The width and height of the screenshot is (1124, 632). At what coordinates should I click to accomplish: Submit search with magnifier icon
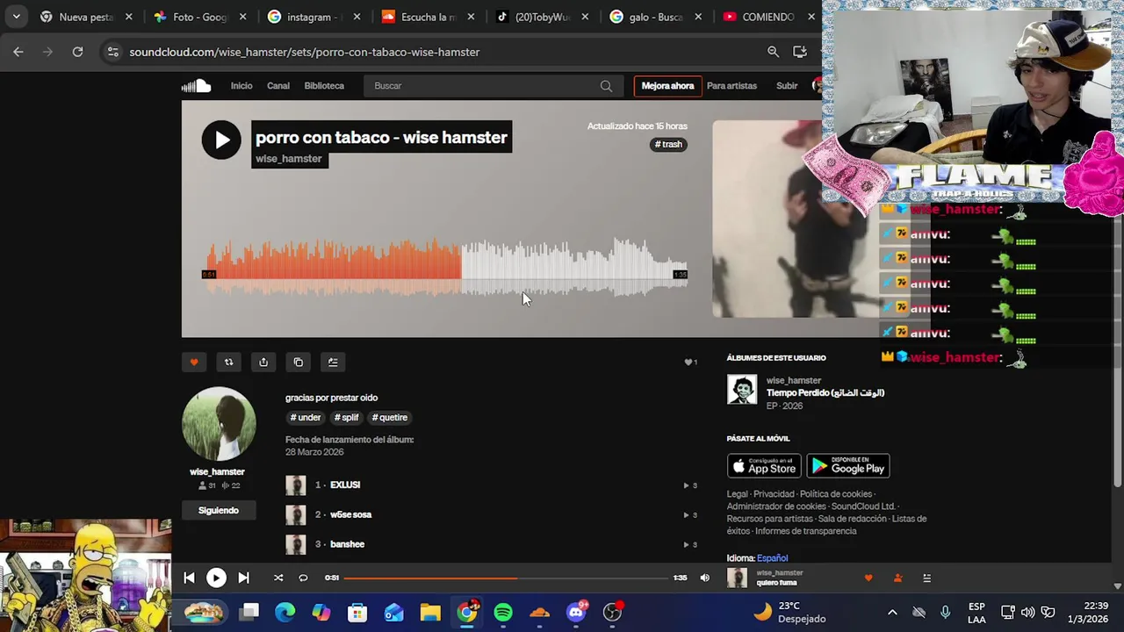click(x=606, y=86)
